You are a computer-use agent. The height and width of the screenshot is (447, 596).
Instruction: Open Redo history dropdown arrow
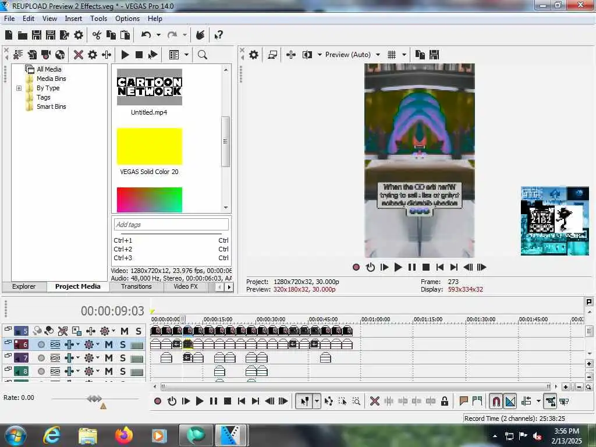click(x=185, y=36)
